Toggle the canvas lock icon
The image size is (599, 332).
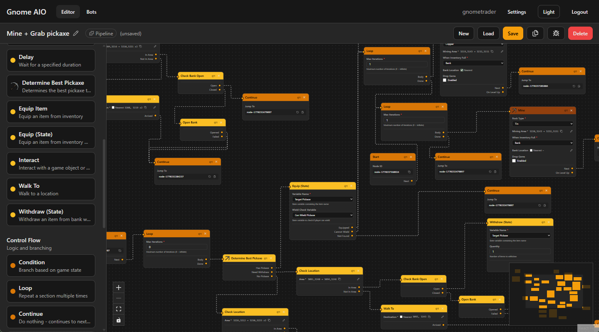point(119,320)
